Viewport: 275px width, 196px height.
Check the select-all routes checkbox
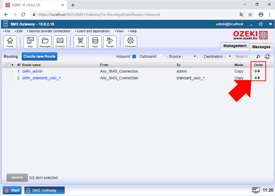click(x=8, y=65)
